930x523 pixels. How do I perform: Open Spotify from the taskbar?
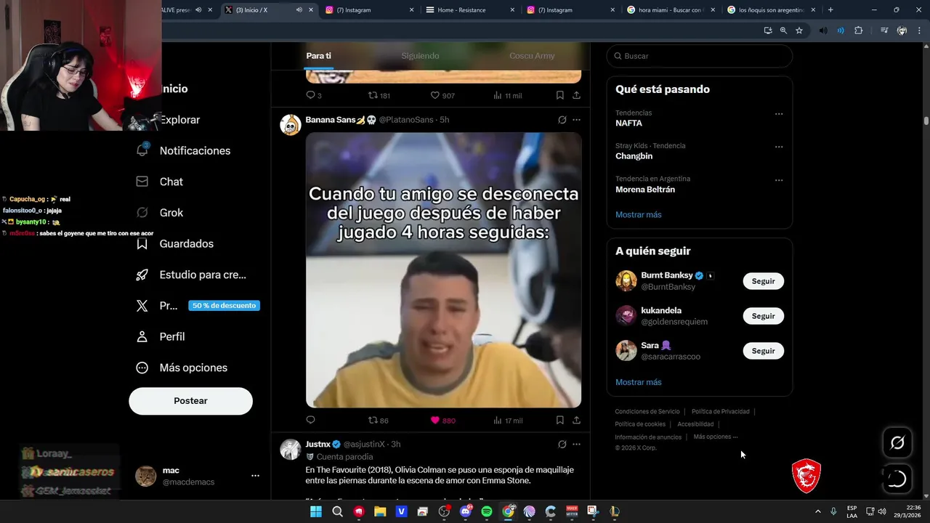[487, 511]
